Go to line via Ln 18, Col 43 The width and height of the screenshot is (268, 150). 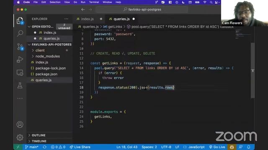pyautogui.click(x=127, y=147)
